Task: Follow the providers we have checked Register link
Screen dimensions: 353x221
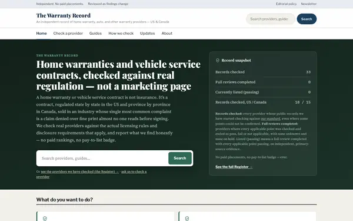Action: click(x=79, y=171)
